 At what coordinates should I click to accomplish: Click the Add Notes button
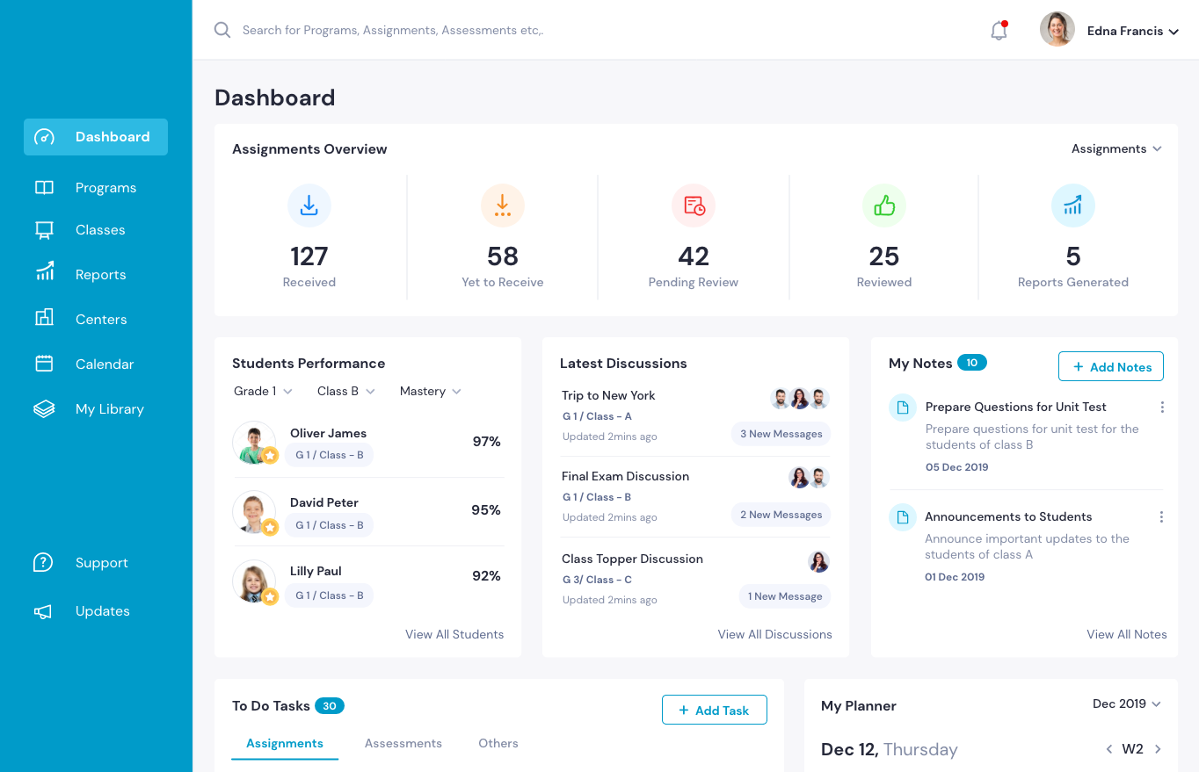(x=1110, y=366)
